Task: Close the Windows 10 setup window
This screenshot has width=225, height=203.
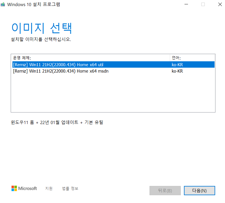Action: 220,4
